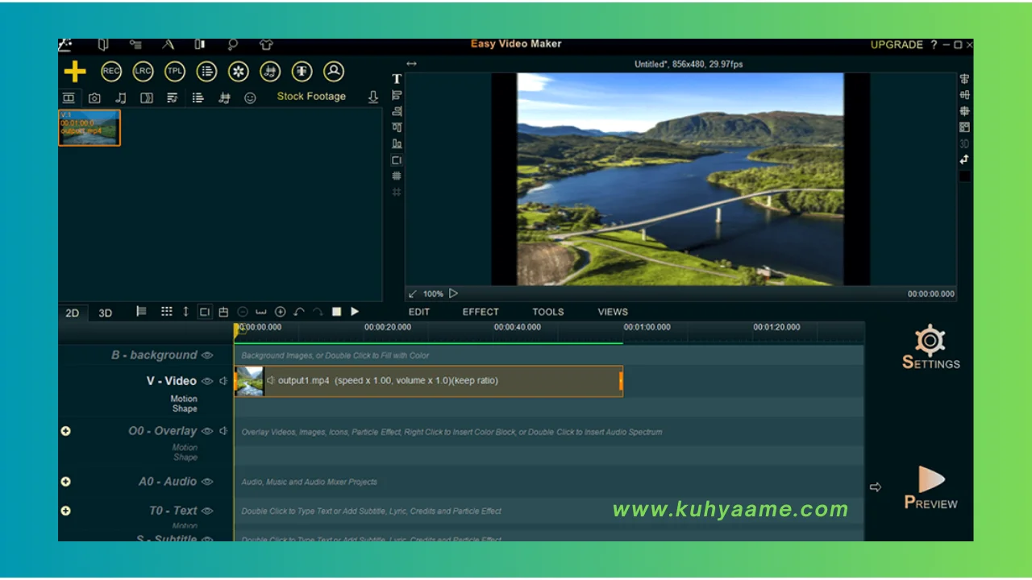Toggle visibility of the V - Video track
This screenshot has height=580, width=1032.
pyautogui.click(x=207, y=381)
